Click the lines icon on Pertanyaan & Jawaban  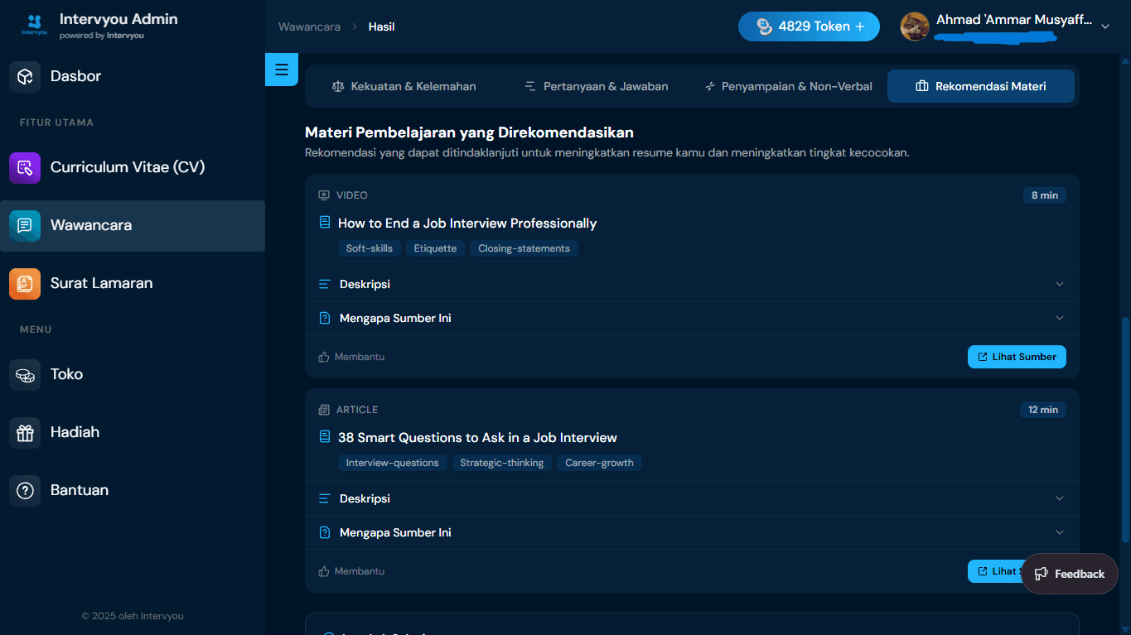pos(530,86)
